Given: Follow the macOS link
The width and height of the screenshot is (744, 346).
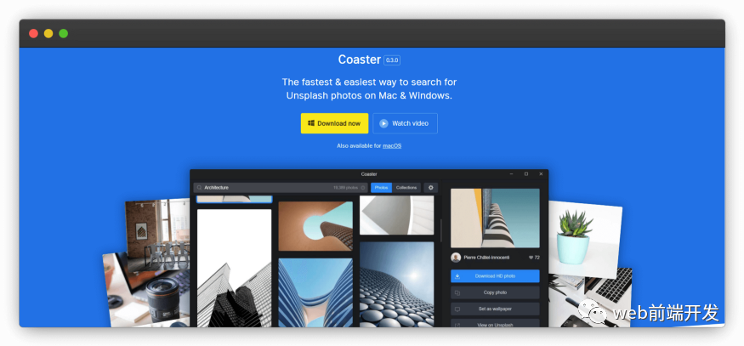Looking at the screenshot, I should tap(392, 145).
